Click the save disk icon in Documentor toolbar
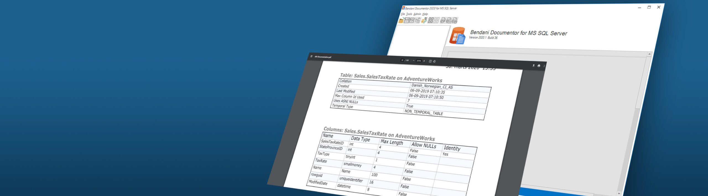 pyautogui.click(x=407, y=20)
